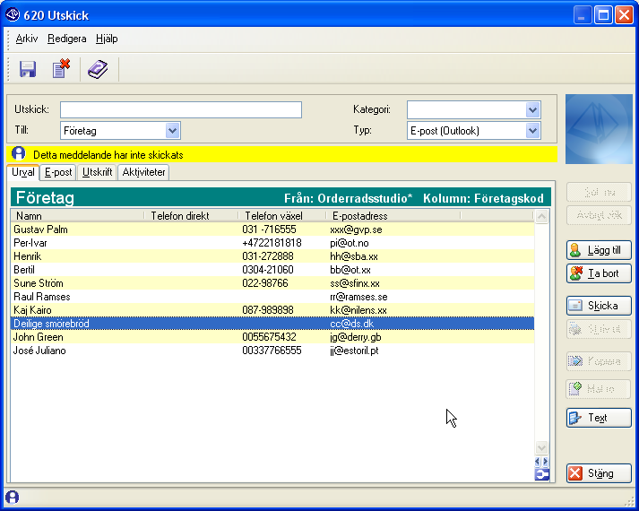
Task: Click the status bar icon at bottom left
Action: [x=13, y=498]
